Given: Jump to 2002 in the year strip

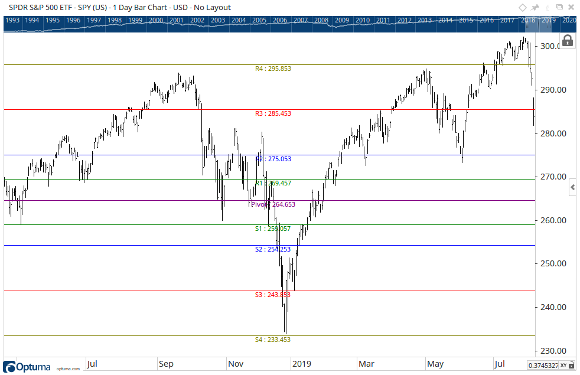Looking at the screenshot, I should 197,20.
